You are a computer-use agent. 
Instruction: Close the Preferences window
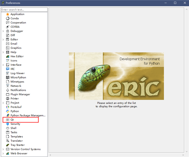[185, 3]
